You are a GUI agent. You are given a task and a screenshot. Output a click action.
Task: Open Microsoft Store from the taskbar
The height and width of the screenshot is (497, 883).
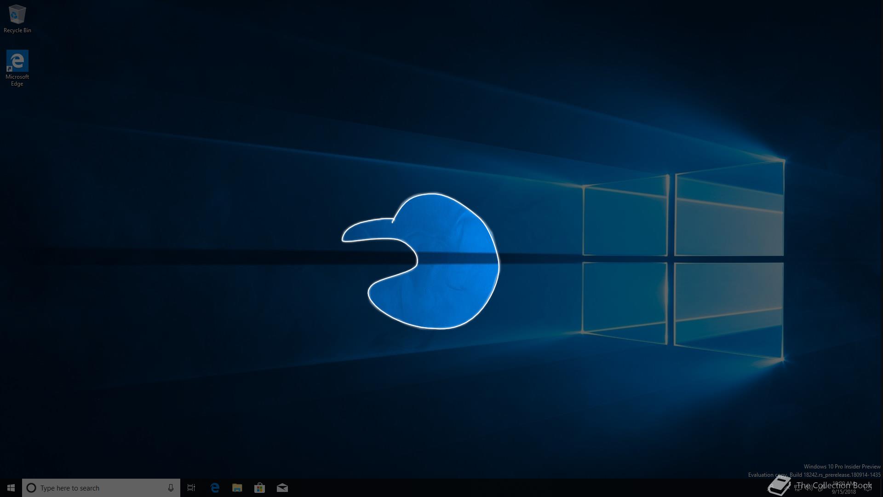[259, 488]
